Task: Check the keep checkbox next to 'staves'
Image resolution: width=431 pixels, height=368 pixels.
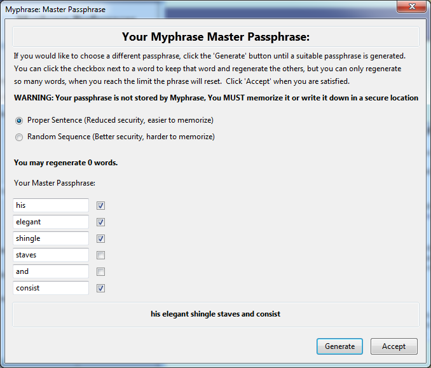Action: 100,255
